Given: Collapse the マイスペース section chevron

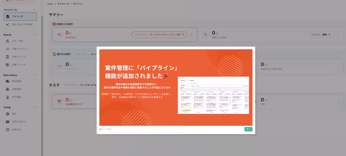Looking at the screenshot, I should tap(35, 10).
